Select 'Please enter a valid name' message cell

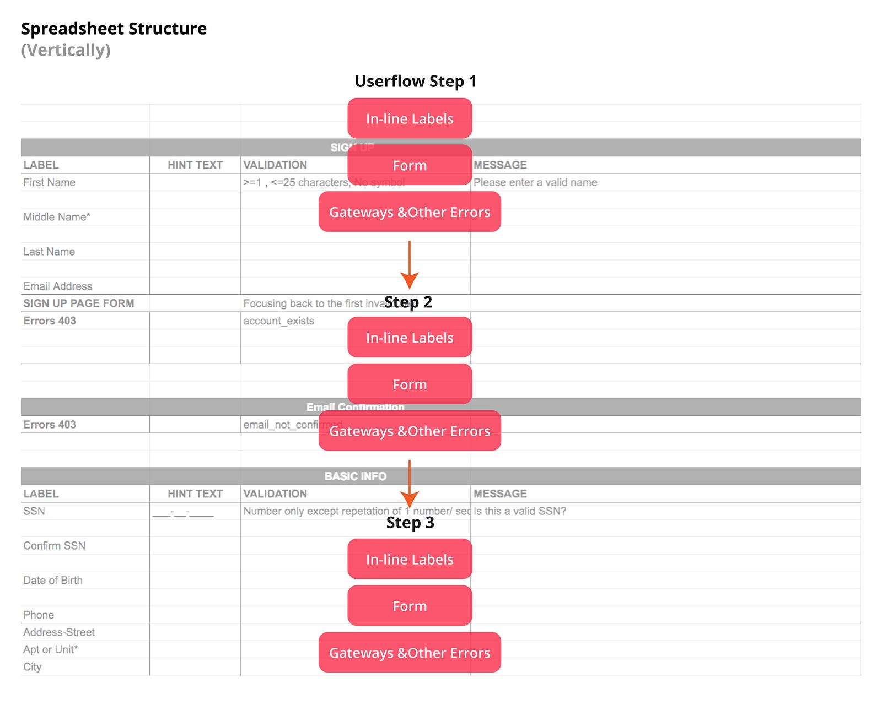click(535, 182)
